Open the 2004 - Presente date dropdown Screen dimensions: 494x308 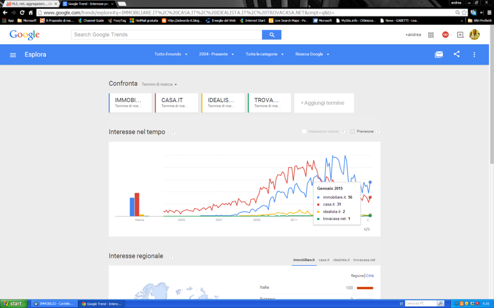coord(216,54)
